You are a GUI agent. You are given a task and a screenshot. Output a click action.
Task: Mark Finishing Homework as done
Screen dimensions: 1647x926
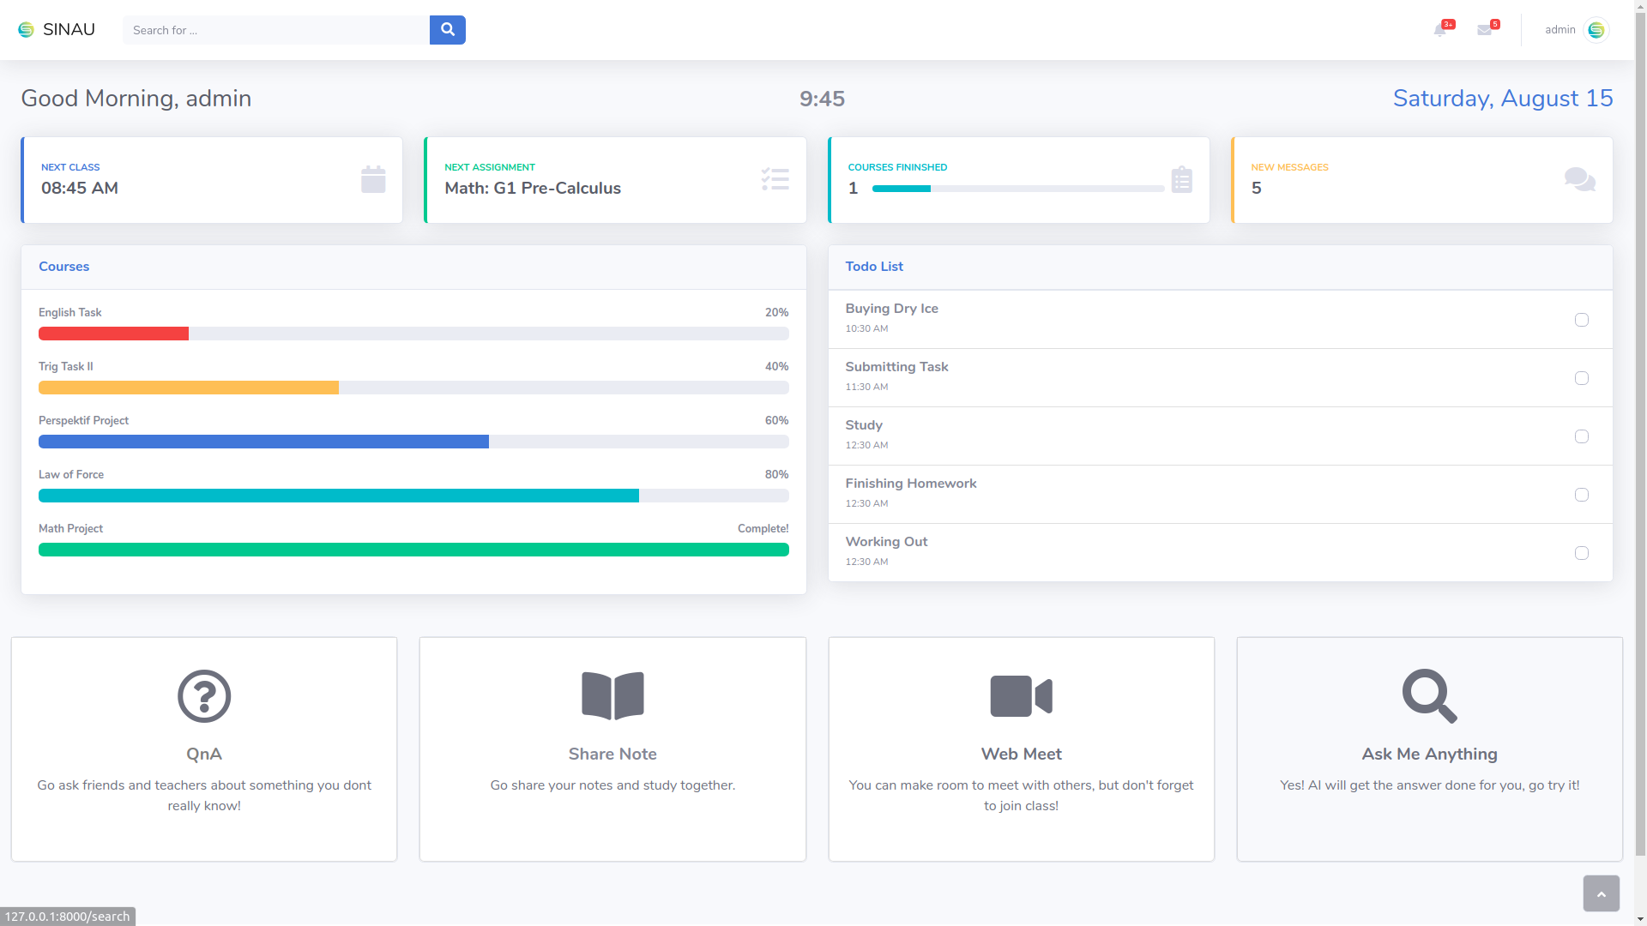point(1581,495)
